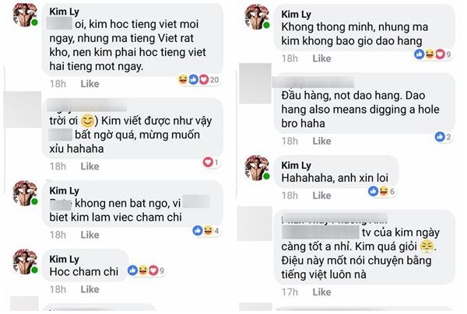Viewport: 467px width, 314px height.
Task: Like the 'hoc tieng viet moi ngay' comment
Action: coord(90,83)
